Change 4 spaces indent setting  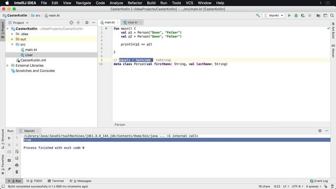(x=313, y=186)
